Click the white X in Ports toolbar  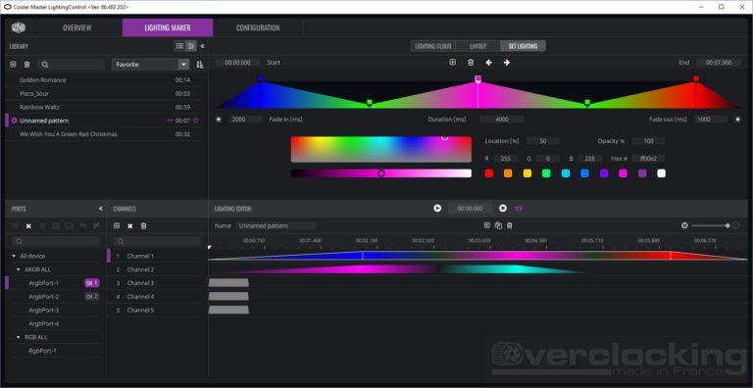(x=28, y=226)
